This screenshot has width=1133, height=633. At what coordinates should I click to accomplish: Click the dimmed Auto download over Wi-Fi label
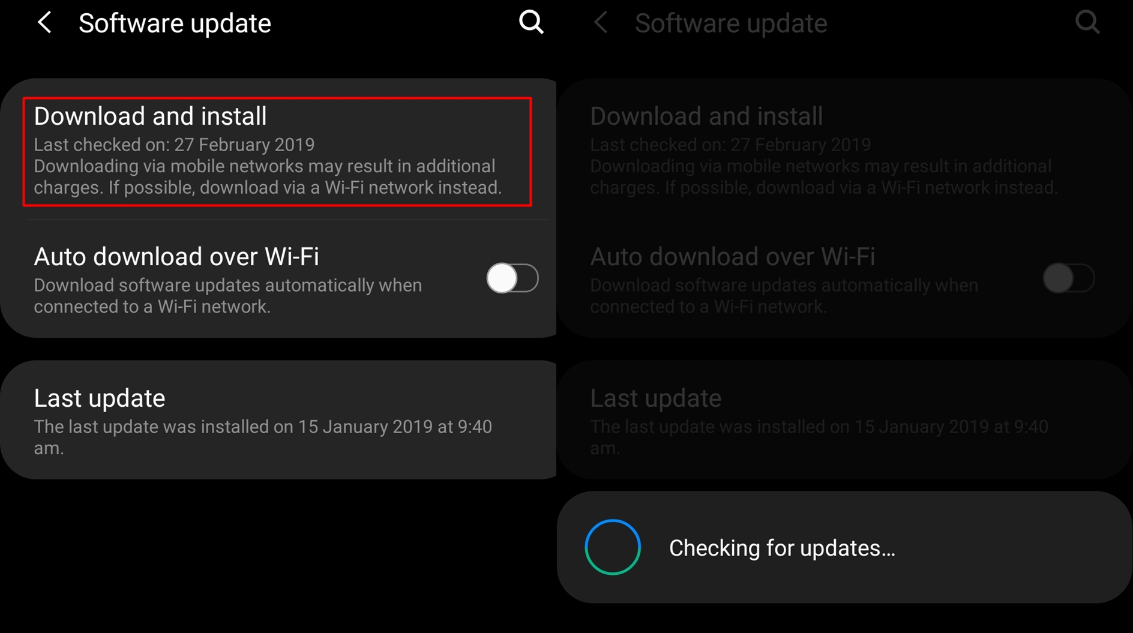733,256
